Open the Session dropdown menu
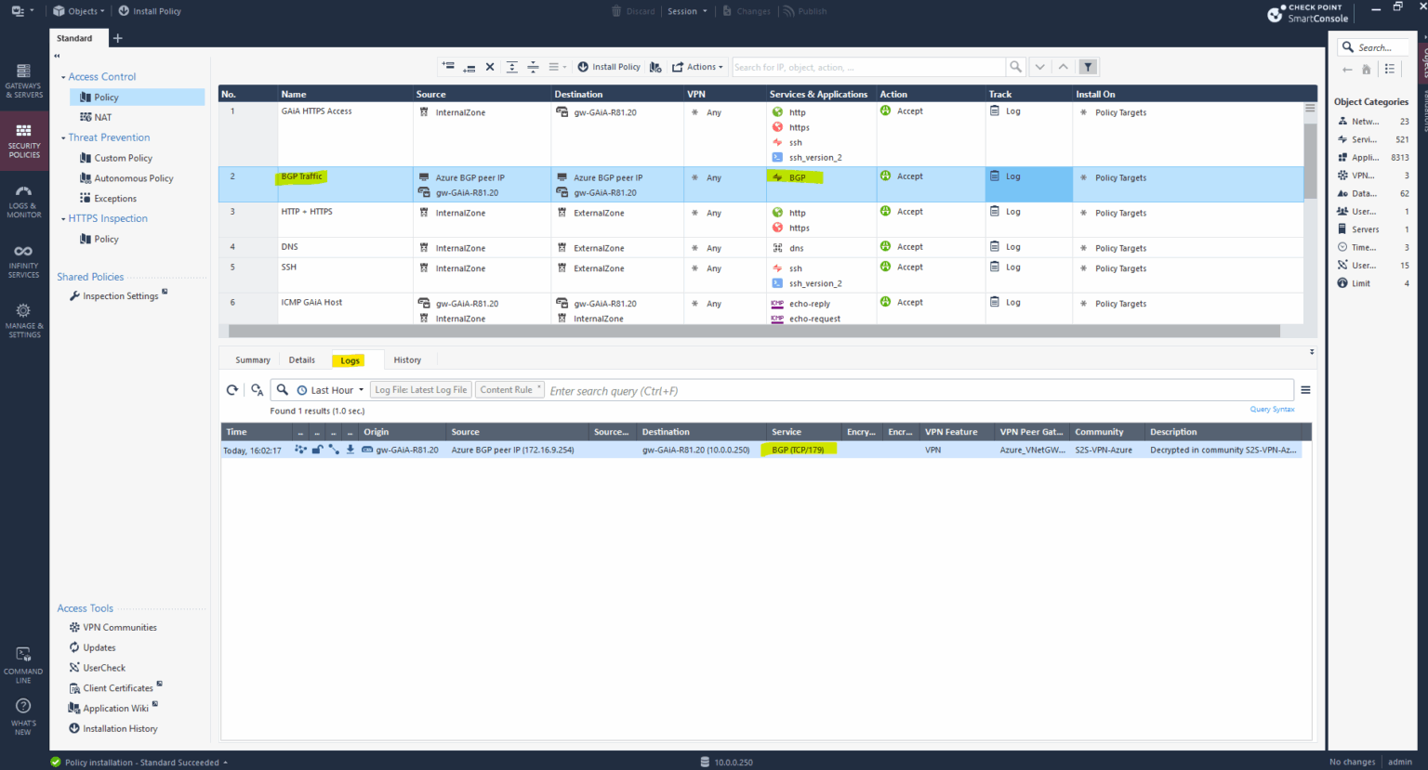 pyautogui.click(x=688, y=10)
